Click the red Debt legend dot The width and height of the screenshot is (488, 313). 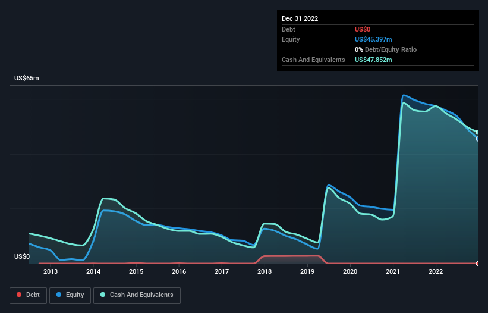[19, 295]
